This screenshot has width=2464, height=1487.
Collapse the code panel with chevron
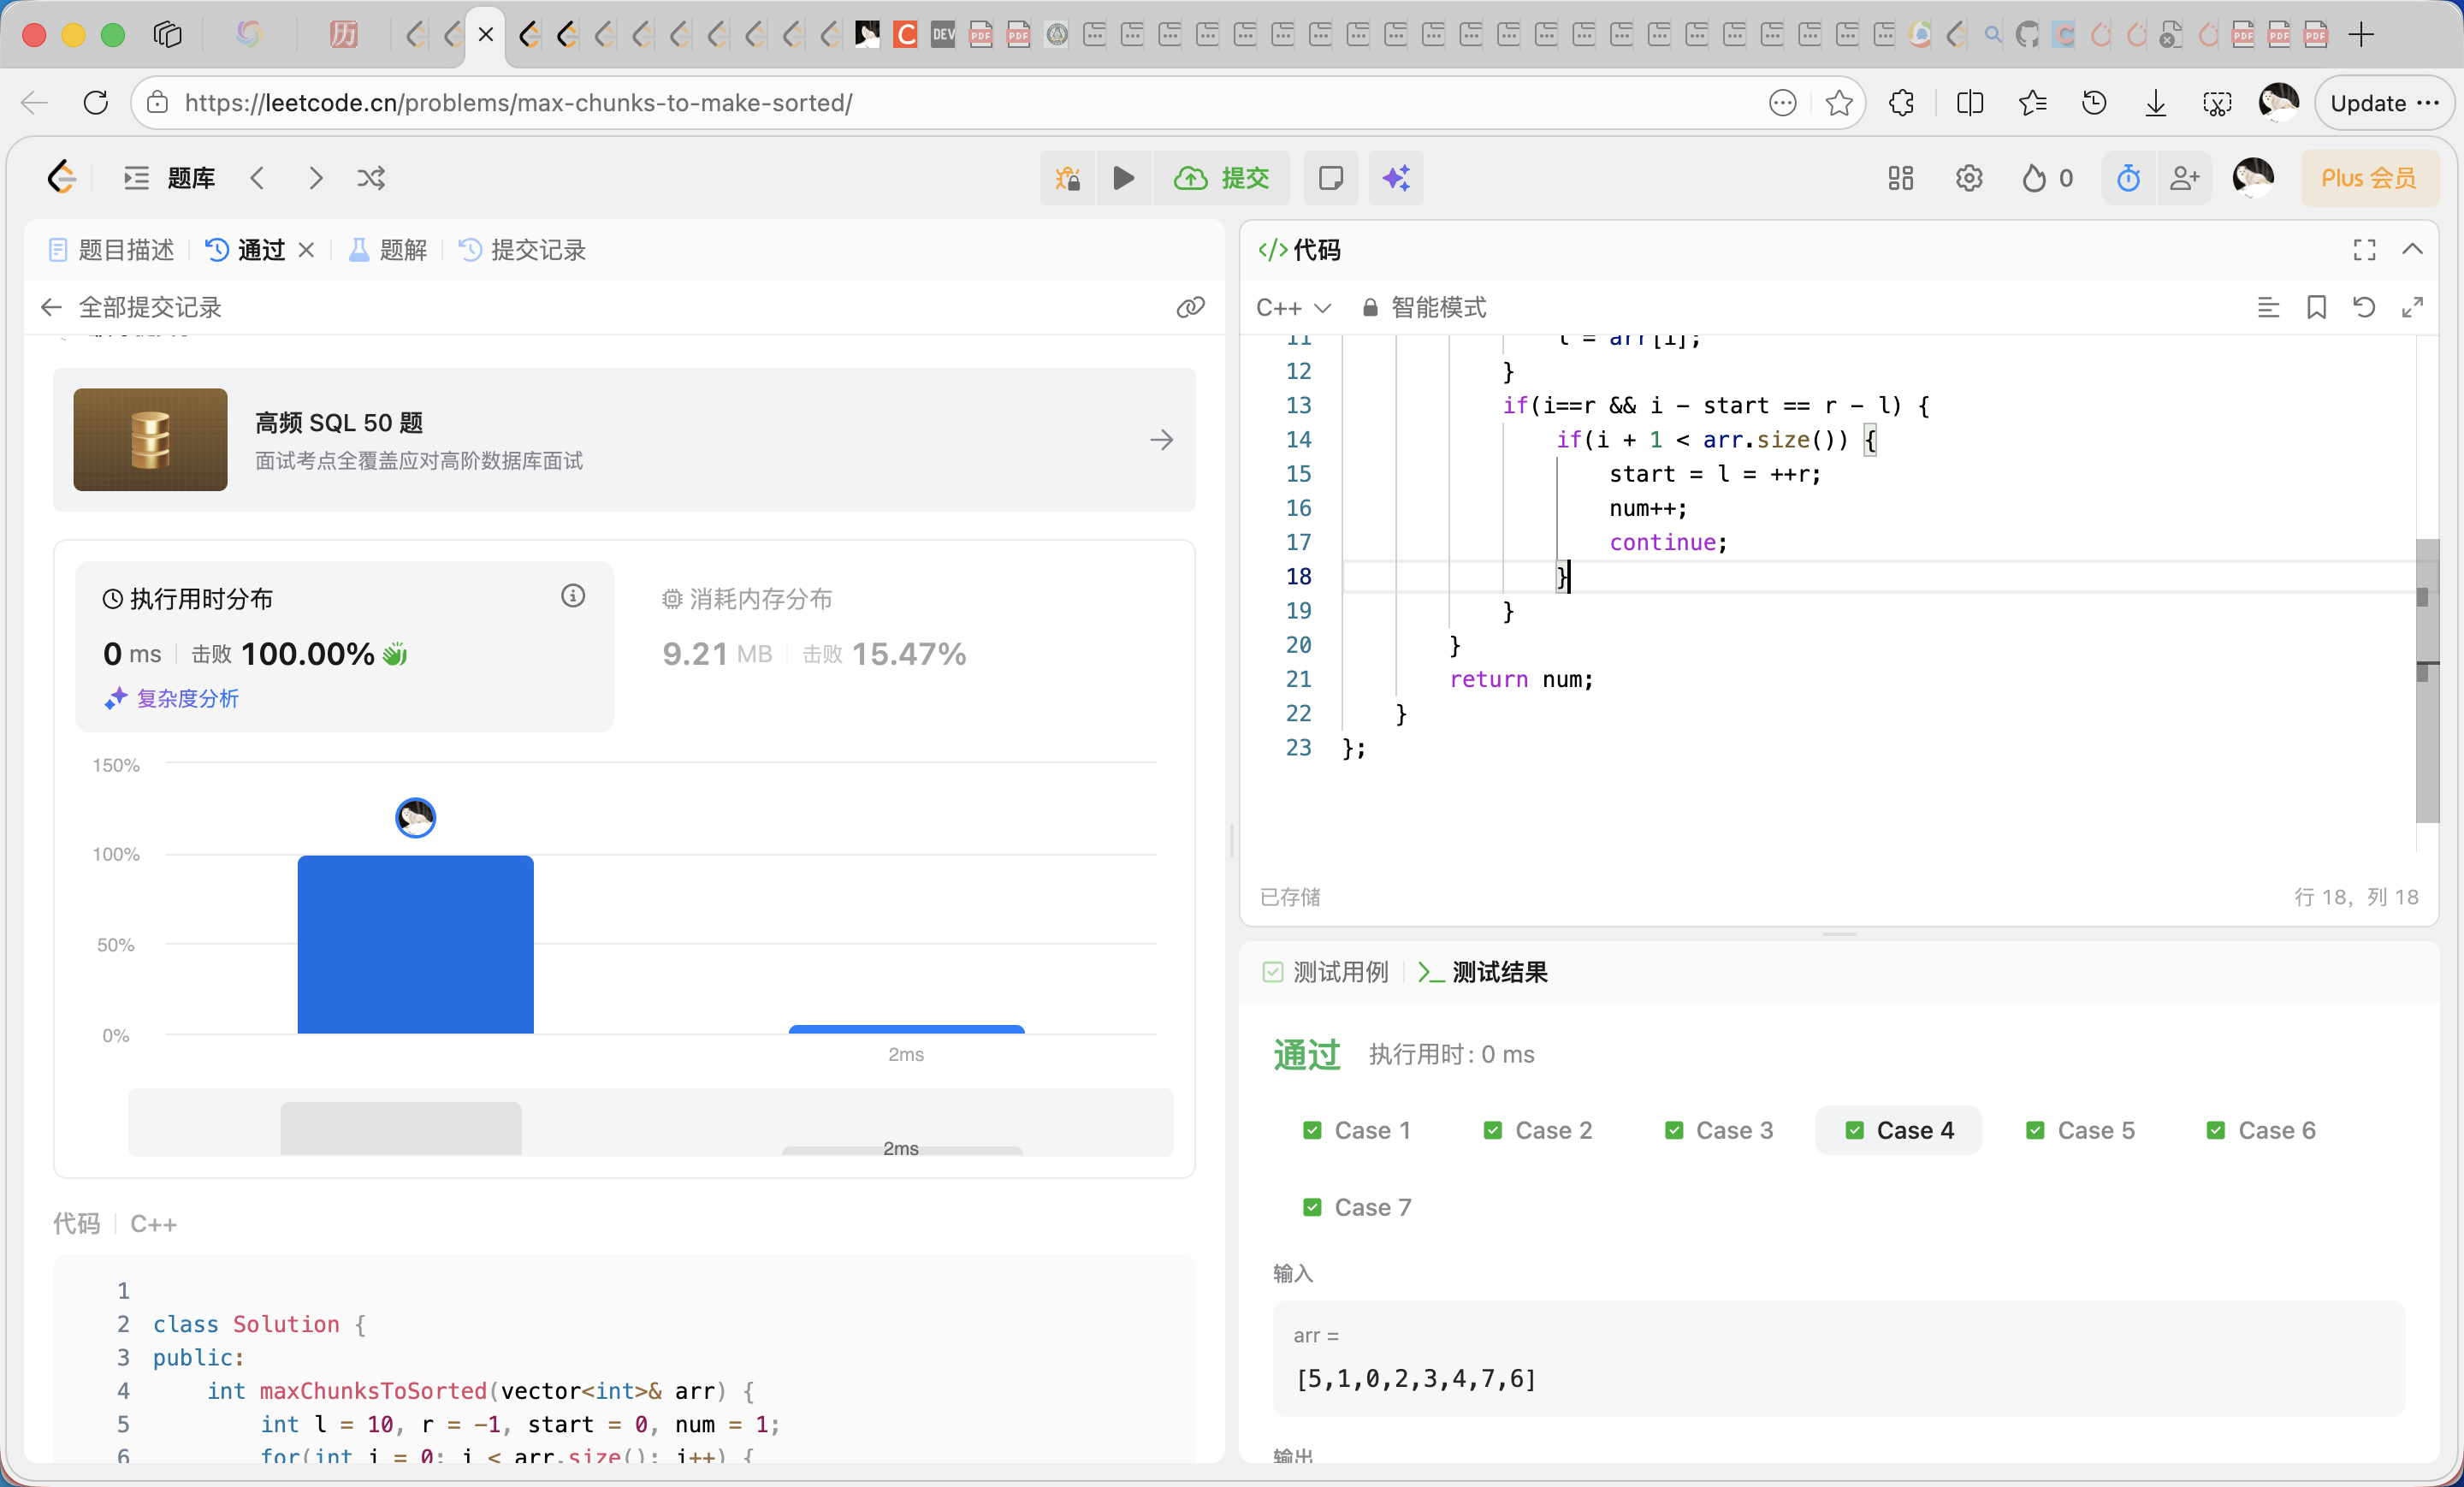(2412, 249)
